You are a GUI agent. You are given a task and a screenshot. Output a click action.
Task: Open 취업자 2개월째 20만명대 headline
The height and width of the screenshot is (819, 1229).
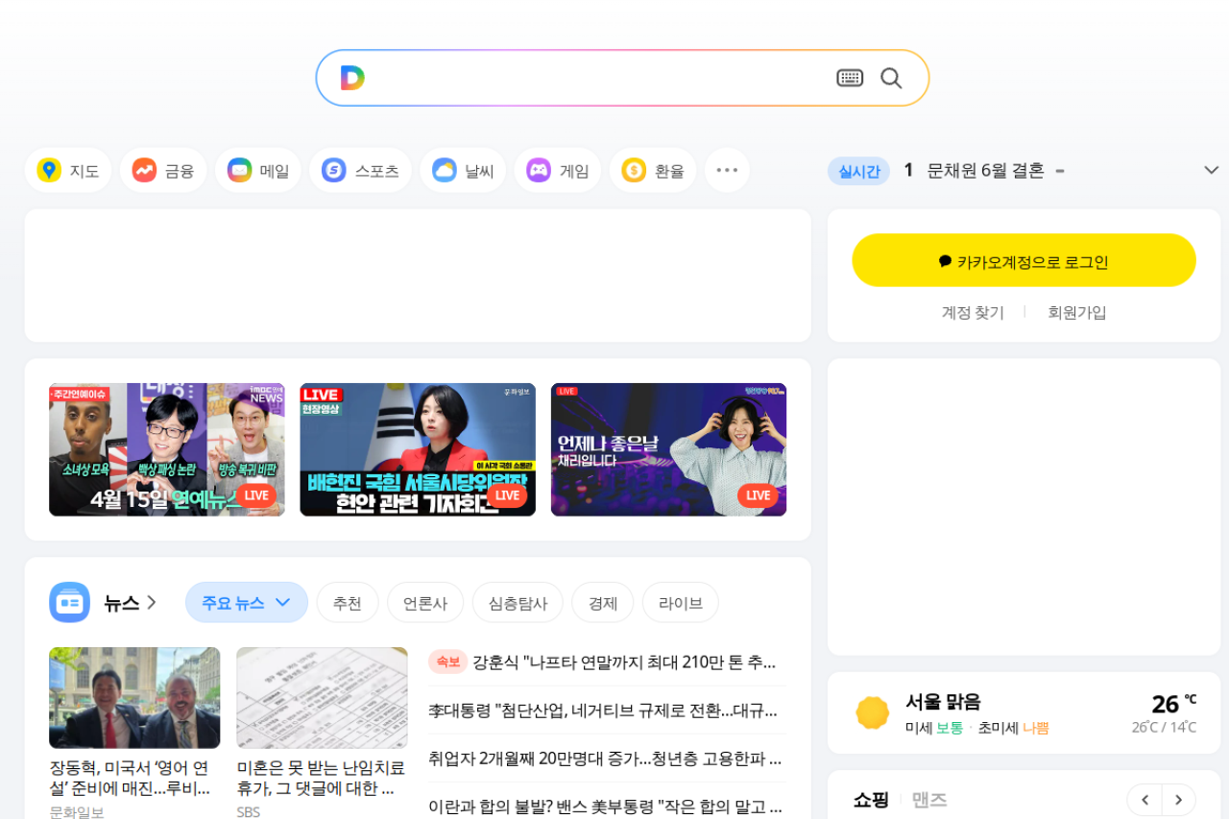point(605,759)
